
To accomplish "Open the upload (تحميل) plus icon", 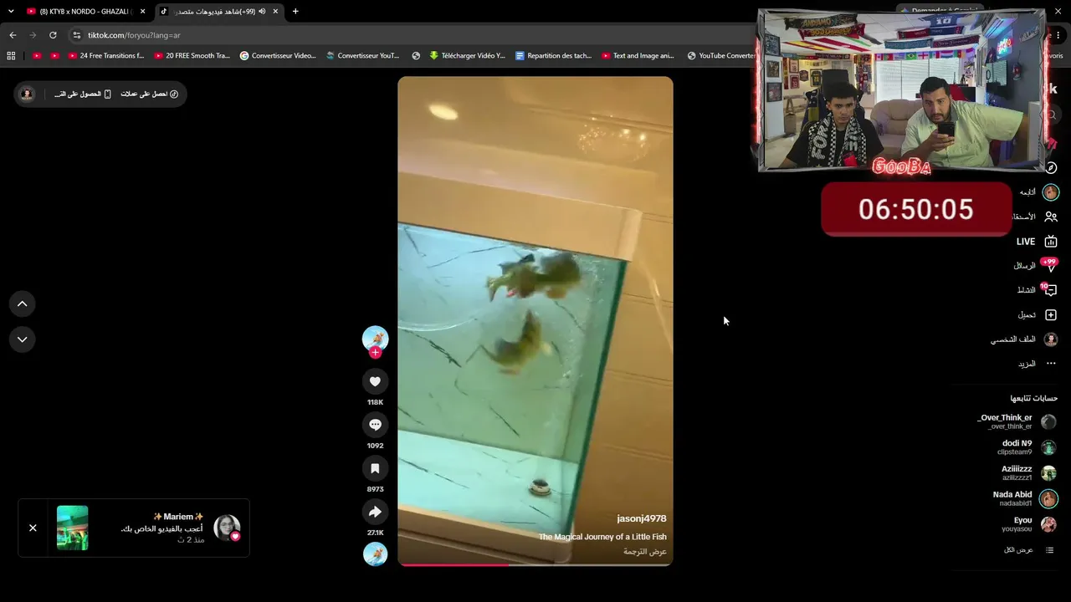I will [x=1051, y=315].
